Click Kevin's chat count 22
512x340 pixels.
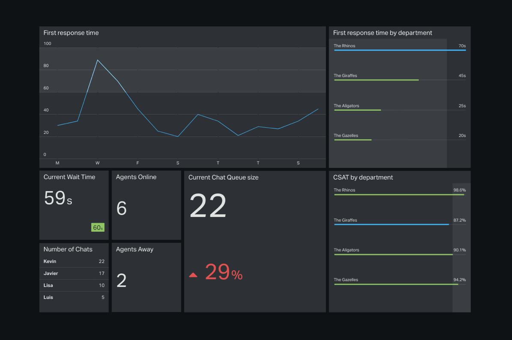pos(102,261)
